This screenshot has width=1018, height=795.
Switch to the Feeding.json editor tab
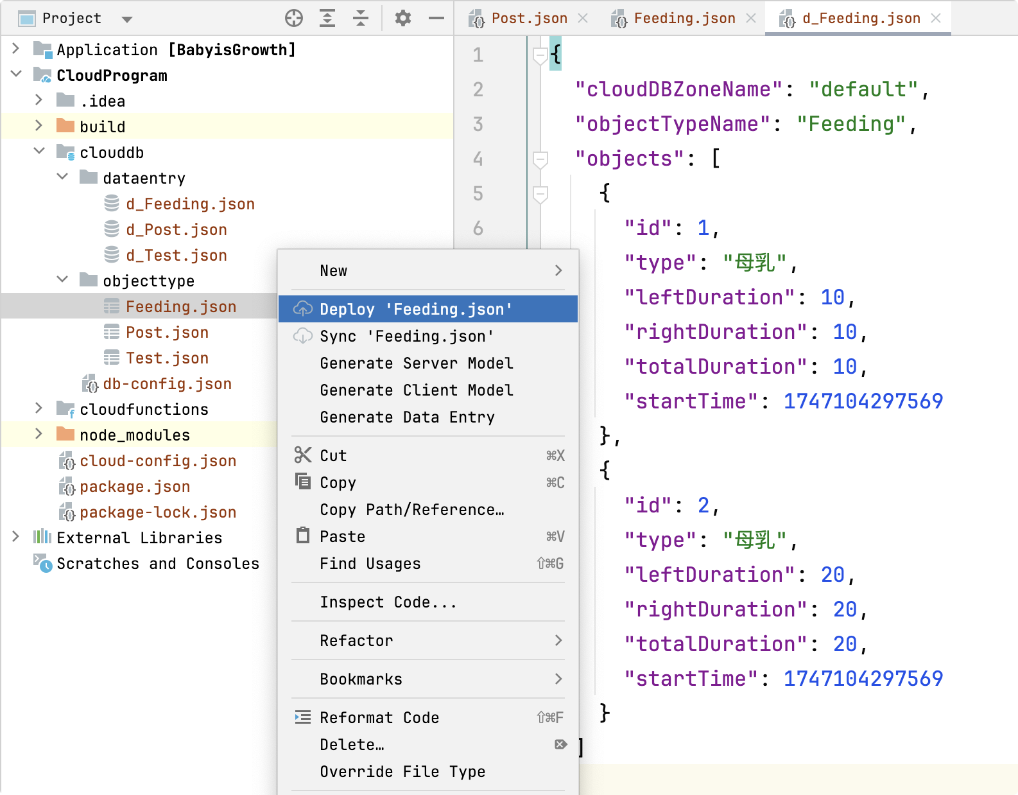point(684,18)
